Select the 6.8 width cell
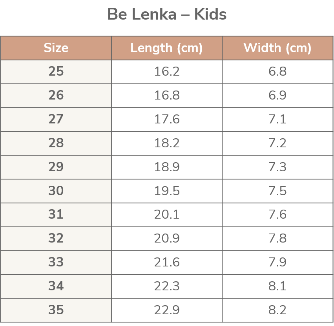This screenshot has width=334, height=326. pyautogui.click(x=277, y=72)
